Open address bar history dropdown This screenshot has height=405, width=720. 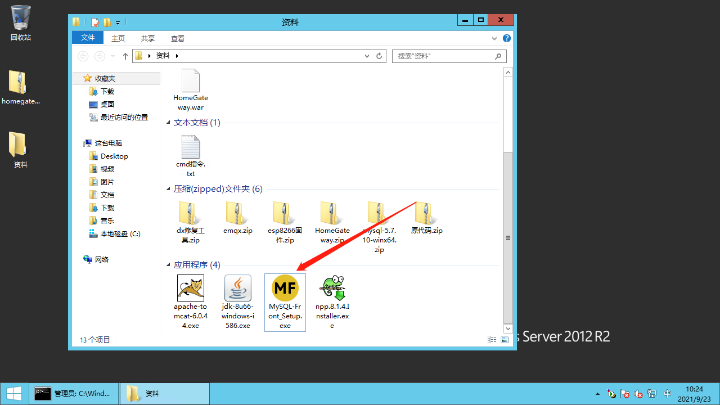coord(367,56)
